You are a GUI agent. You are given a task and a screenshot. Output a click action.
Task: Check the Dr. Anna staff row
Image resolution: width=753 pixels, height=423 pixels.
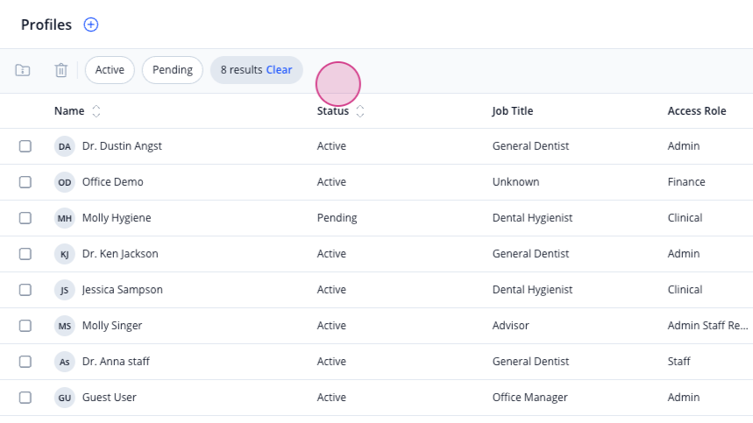(25, 362)
